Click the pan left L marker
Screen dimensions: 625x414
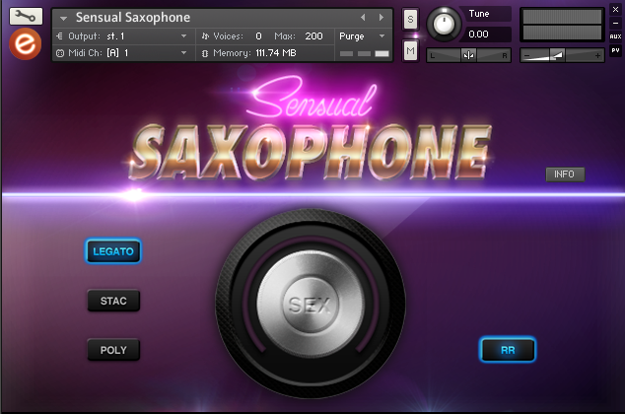pos(433,56)
